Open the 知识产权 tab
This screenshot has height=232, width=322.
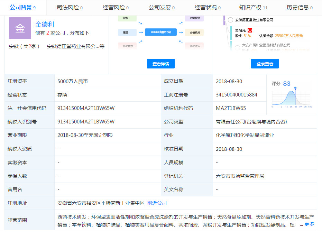click(x=253, y=8)
